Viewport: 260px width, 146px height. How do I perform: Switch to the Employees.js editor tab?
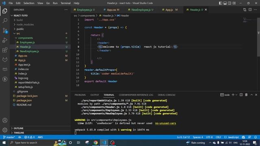point(84,10)
